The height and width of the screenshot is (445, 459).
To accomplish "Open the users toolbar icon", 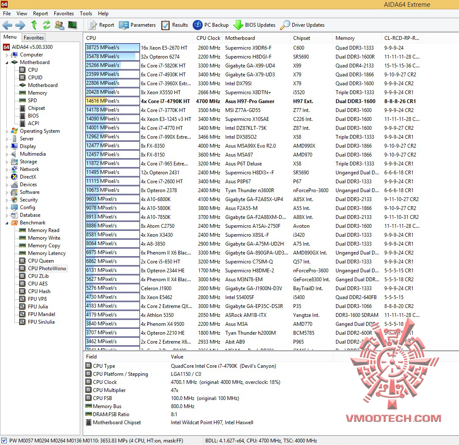I will click(x=59, y=25).
